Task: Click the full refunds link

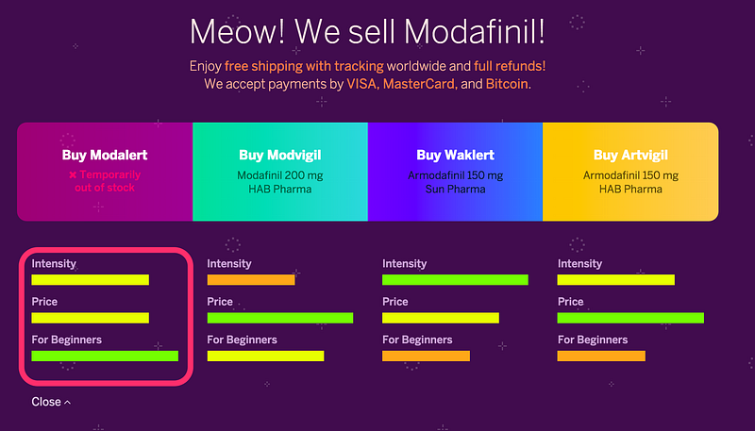Action: (x=510, y=66)
